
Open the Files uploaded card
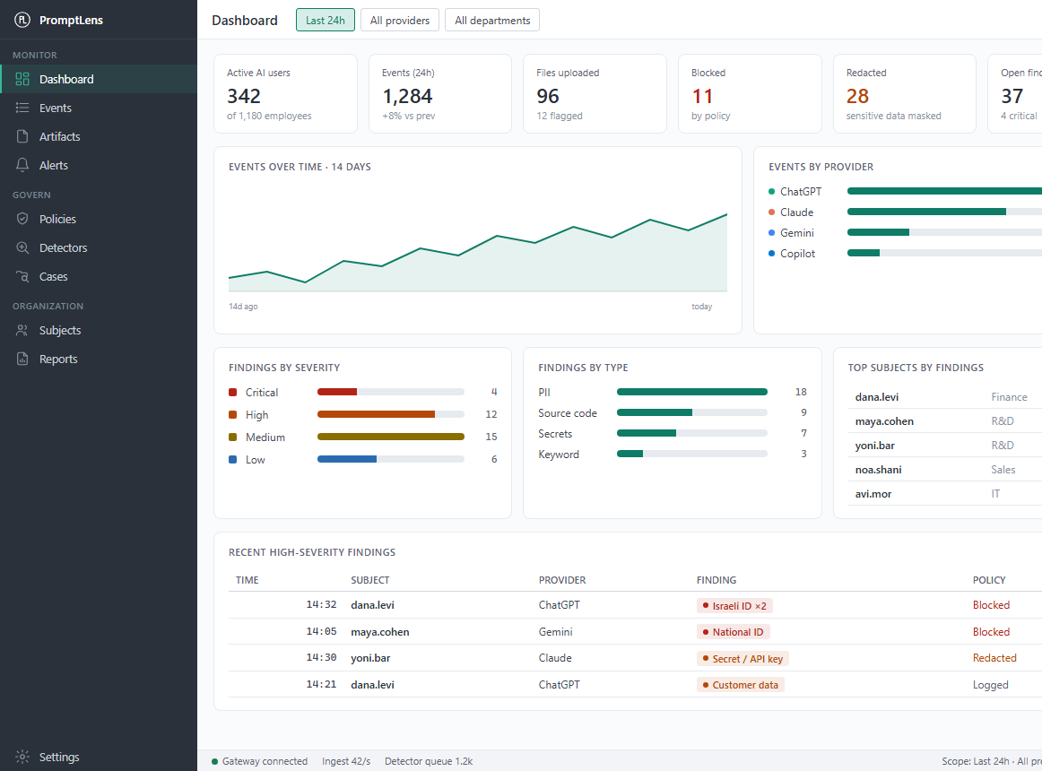pos(595,94)
